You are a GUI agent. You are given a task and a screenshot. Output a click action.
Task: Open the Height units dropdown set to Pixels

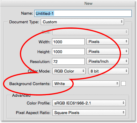[x=108, y=51]
